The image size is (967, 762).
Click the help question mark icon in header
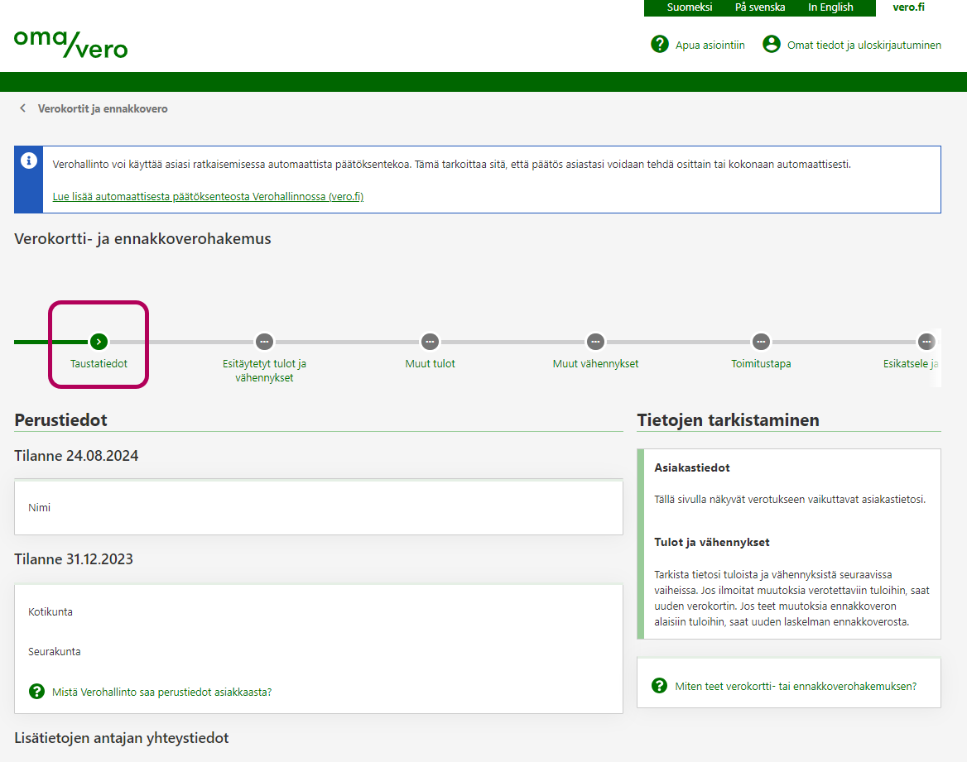[660, 45]
